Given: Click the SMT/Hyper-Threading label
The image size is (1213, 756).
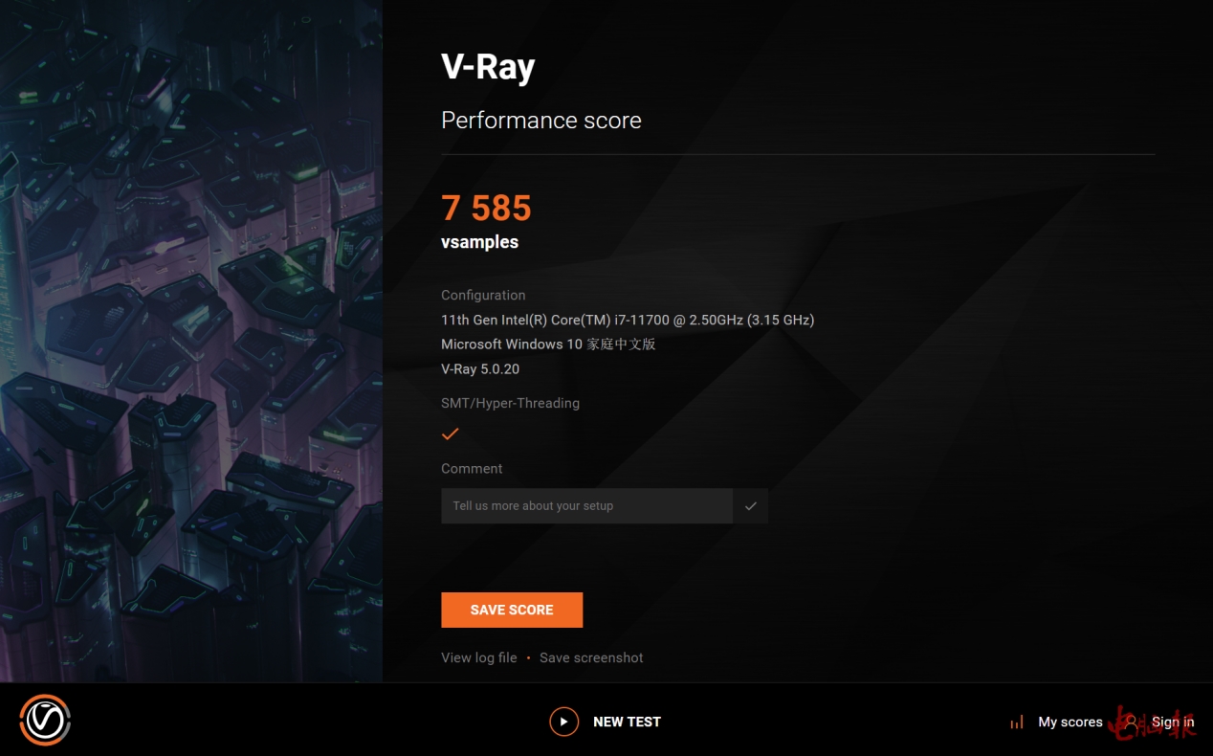Looking at the screenshot, I should click(510, 403).
